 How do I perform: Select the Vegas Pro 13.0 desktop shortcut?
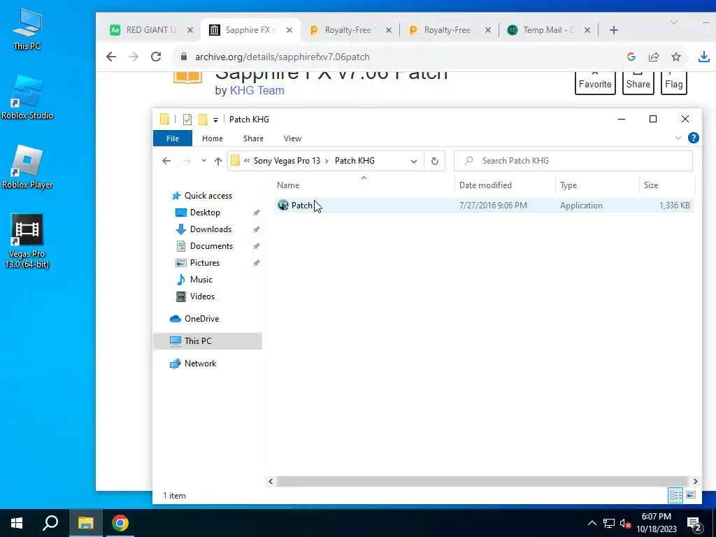click(27, 241)
